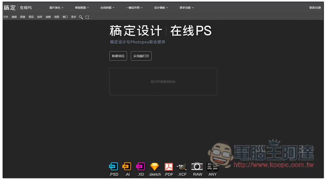Expand the 一键证件照 dropdown

click(x=134, y=8)
